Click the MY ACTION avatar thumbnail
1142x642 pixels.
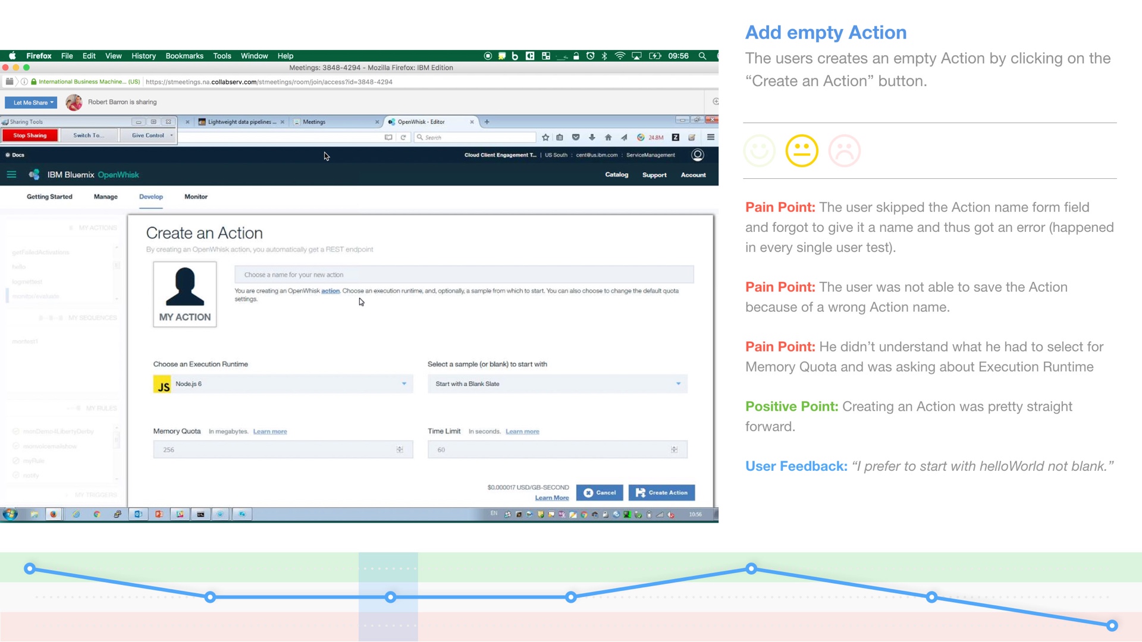tap(185, 294)
